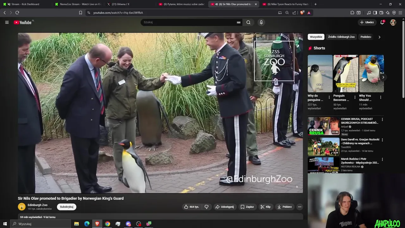Switch to NemuCos Stream tab
The height and width of the screenshot is (228, 405).
point(78,4)
